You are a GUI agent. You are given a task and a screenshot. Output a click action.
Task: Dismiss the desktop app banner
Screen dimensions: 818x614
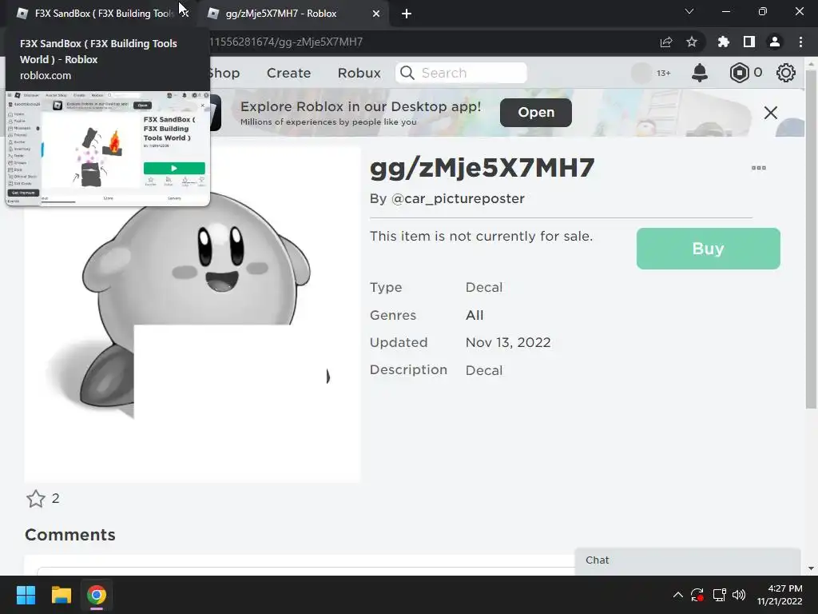771,113
